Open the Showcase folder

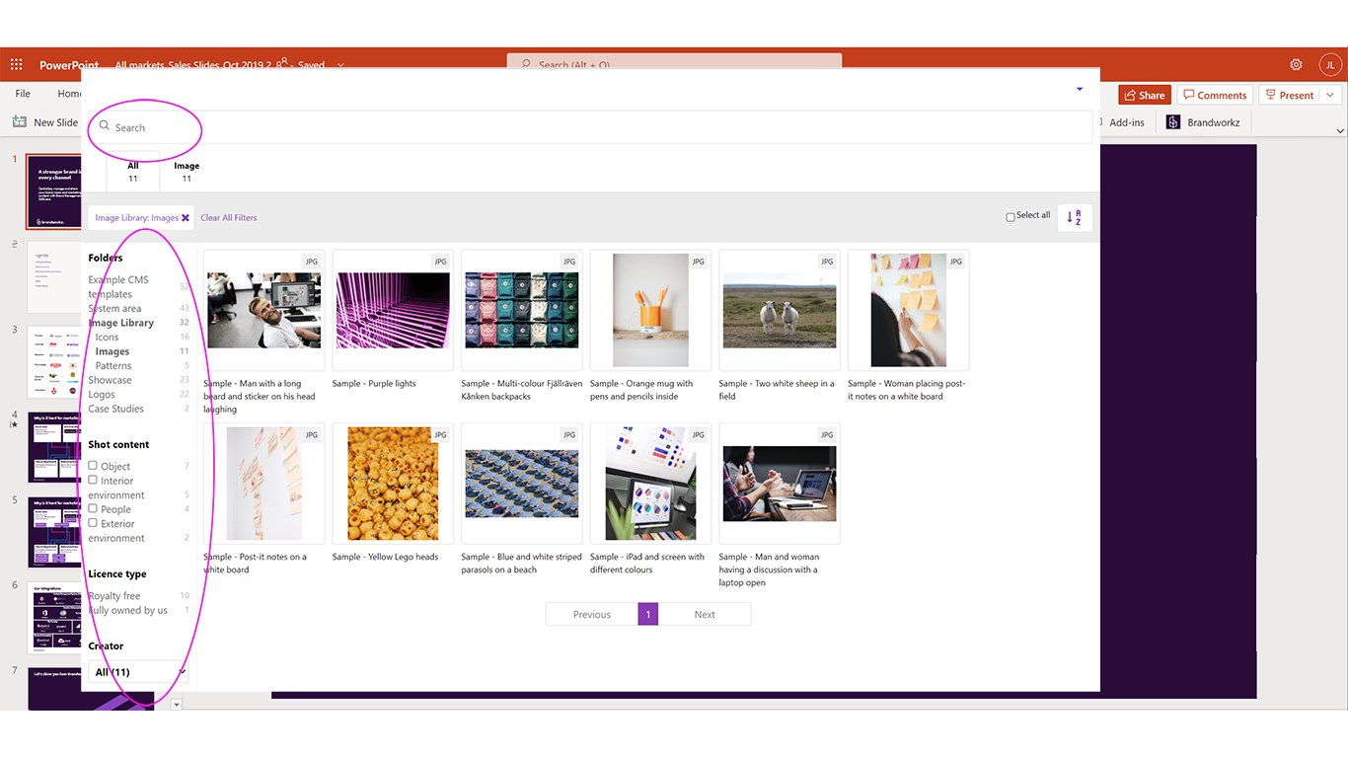click(110, 380)
